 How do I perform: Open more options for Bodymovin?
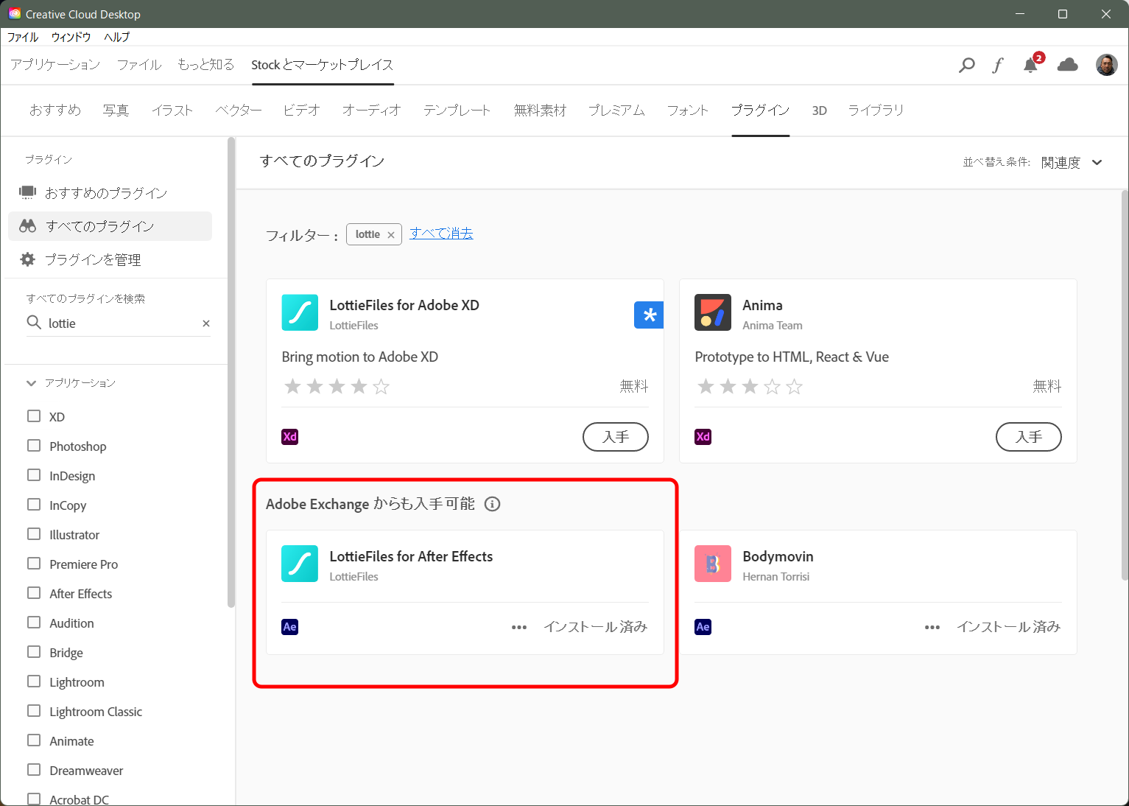932,627
